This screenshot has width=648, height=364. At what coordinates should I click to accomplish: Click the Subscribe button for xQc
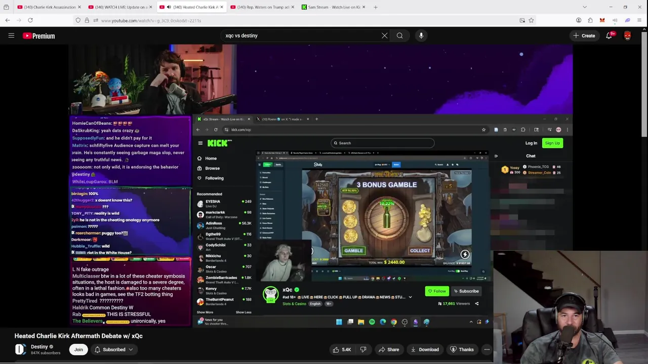[466, 291]
